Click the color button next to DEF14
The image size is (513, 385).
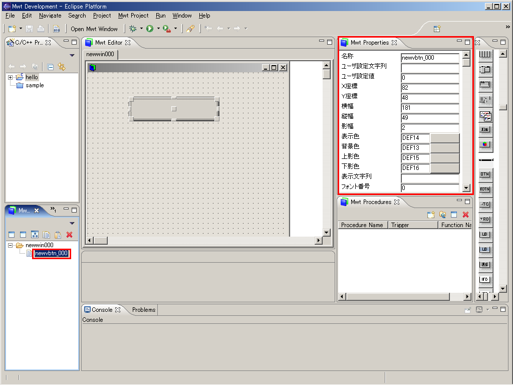point(445,138)
